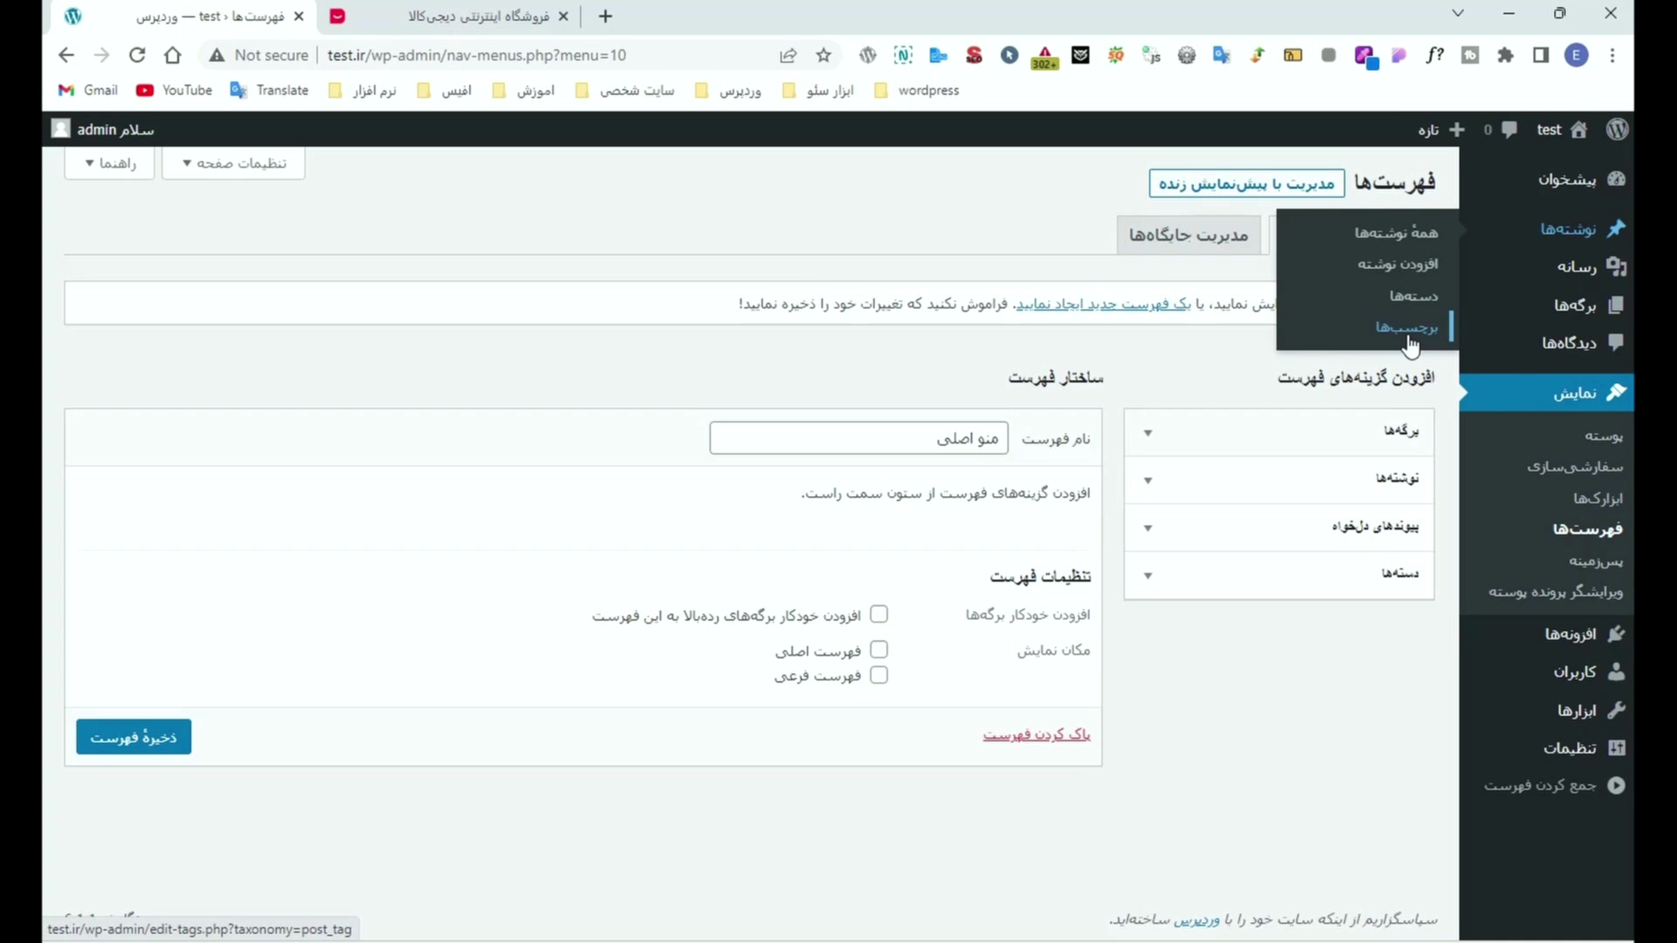Screen dimensions: 1677x943
Task: Open the پیشخوان dashboard icon
Action: pyautogui.click(x=1616, y=179)
